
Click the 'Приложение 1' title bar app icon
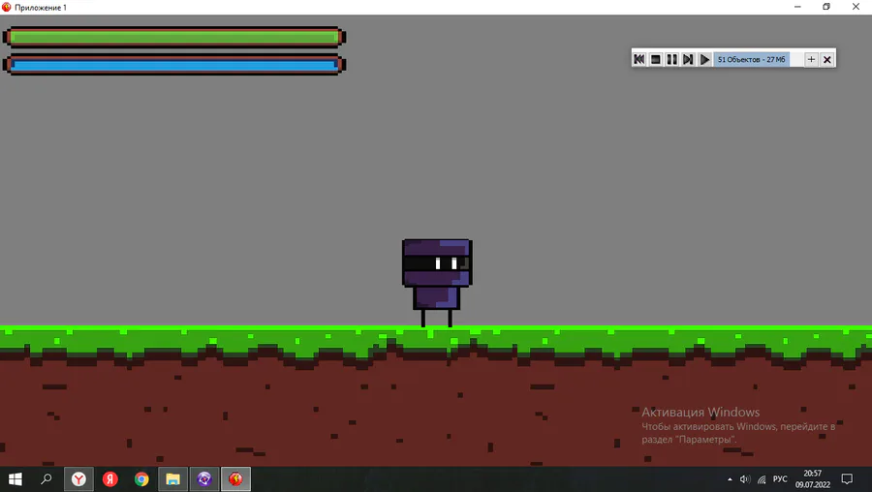point(7,7)
